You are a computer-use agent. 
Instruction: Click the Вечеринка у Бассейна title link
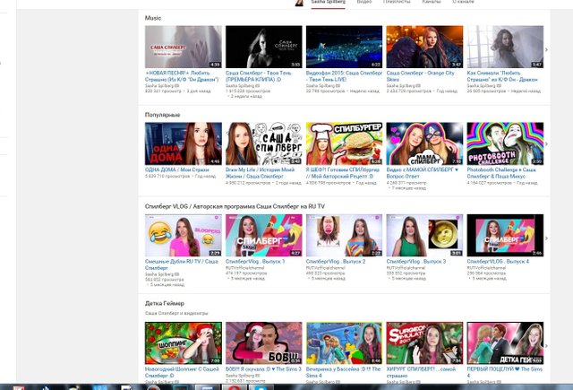pyautogui.click(x=343, y=372)
